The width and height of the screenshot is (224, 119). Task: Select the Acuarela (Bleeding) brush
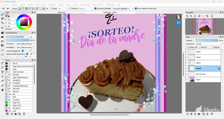19,86
